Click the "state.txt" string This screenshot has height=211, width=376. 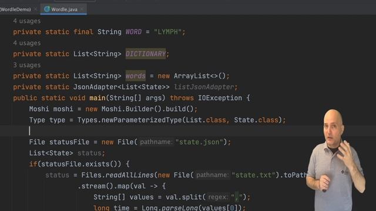pyautogui.click(x=253, y=175)
